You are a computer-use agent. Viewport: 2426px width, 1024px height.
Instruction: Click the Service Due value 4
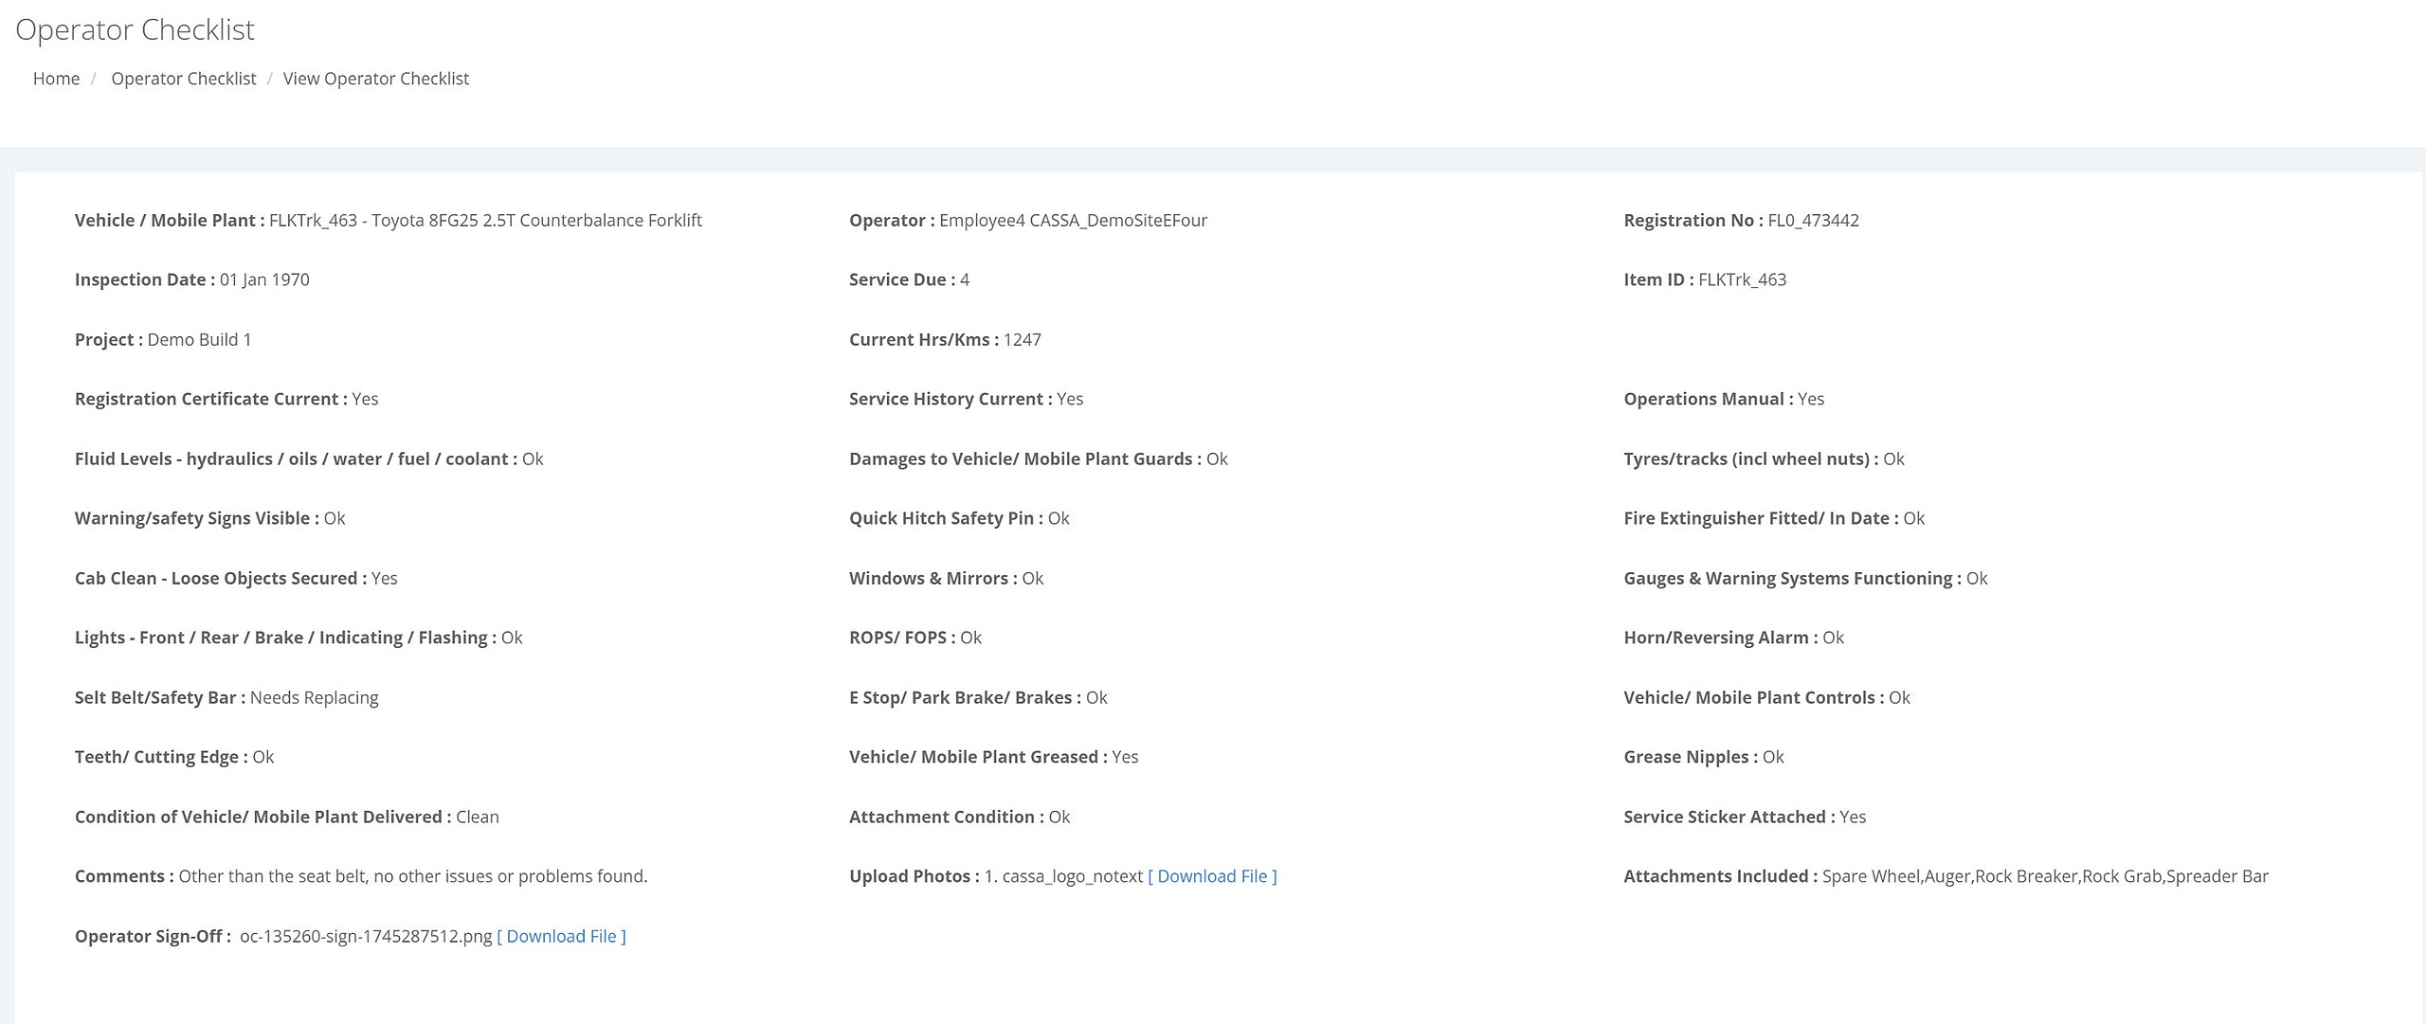(x=964, y=279)
